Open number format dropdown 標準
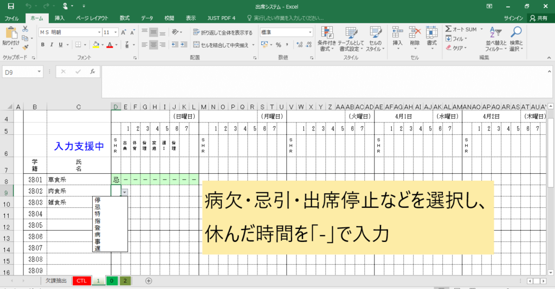This screenshot has width=555, height=289. pos(311,32)
